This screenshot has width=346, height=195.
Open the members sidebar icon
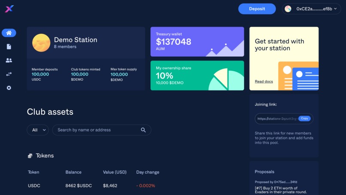coord(9,60)
